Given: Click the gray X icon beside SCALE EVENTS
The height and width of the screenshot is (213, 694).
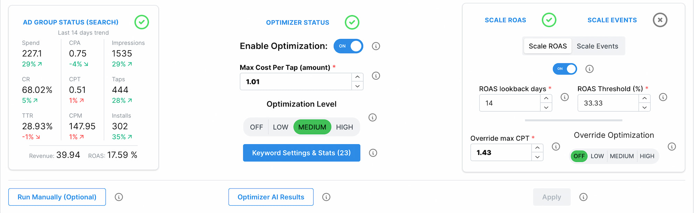Looking at the screenshot, I should 660,20.
